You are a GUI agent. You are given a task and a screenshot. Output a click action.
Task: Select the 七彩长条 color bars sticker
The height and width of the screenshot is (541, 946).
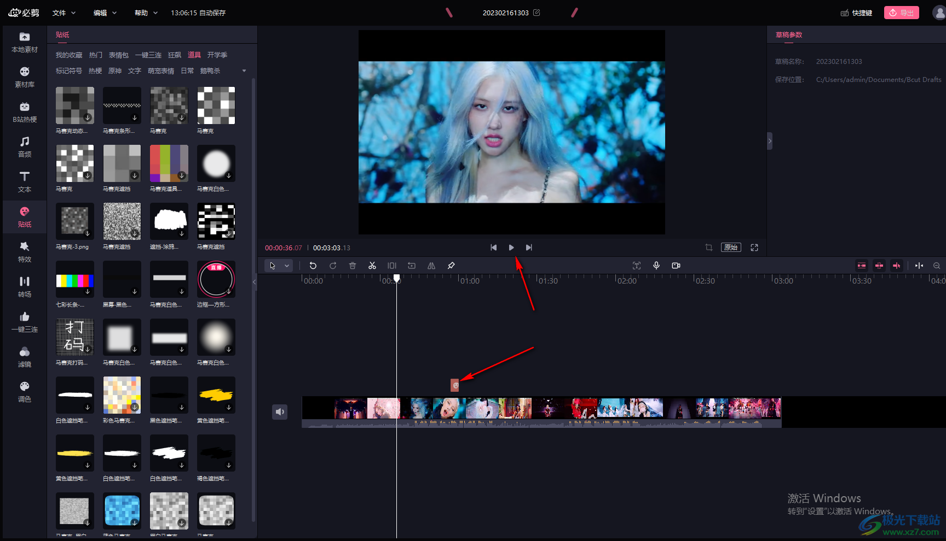pos(75,280)
